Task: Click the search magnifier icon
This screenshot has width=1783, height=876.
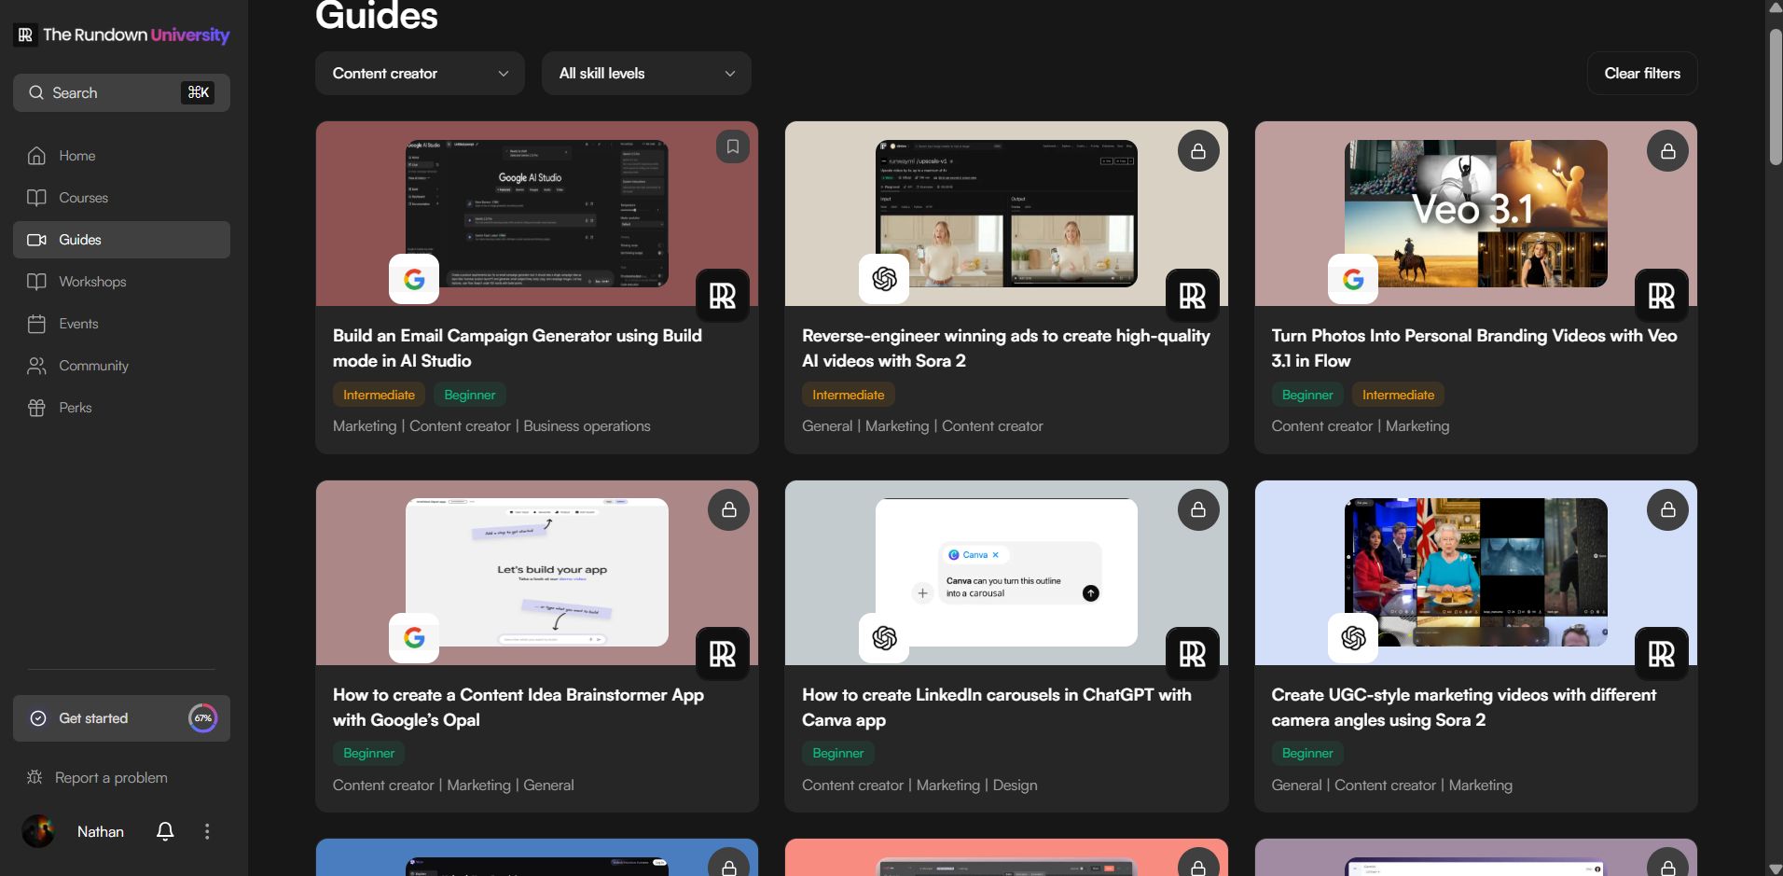Action: tap(36, 92)
